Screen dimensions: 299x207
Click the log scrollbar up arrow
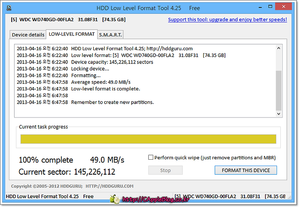279,48
